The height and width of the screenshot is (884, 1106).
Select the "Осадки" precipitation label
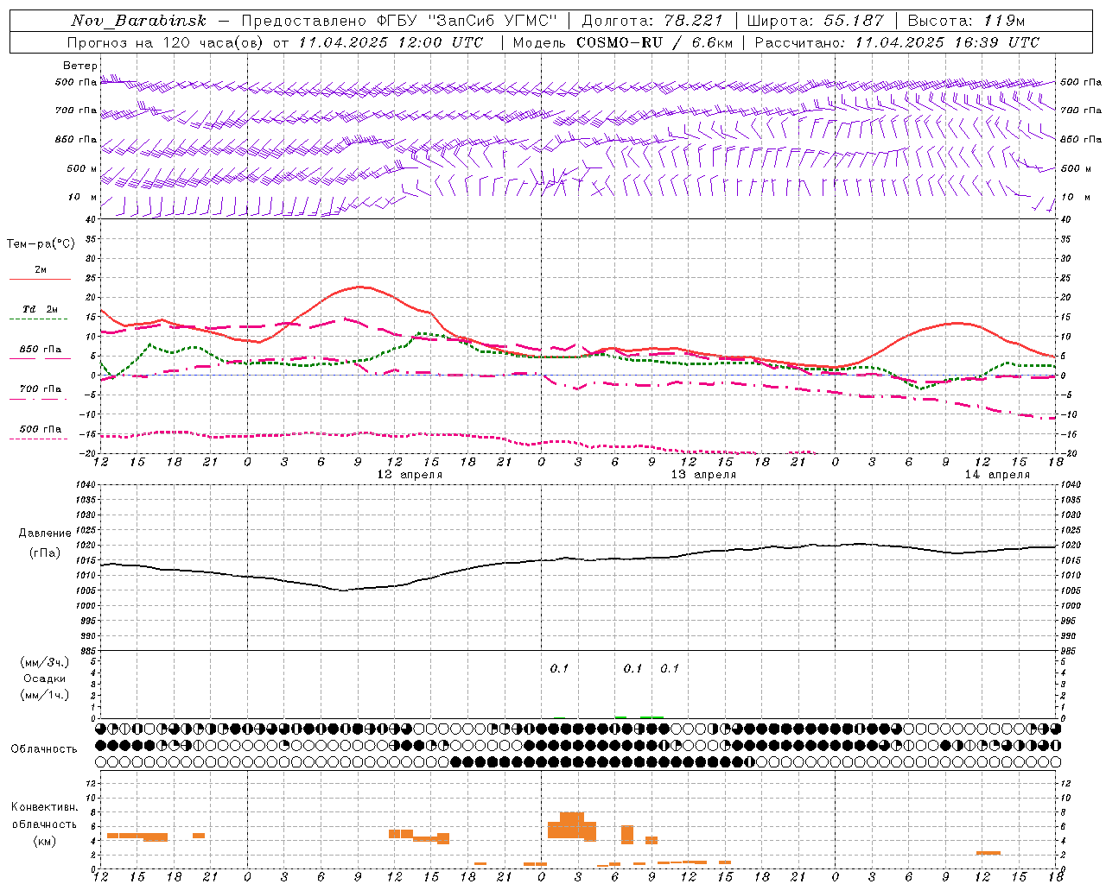tap(45, 679)
